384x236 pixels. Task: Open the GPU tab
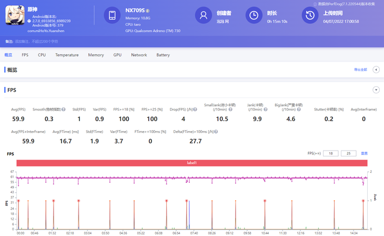(117, 55)
